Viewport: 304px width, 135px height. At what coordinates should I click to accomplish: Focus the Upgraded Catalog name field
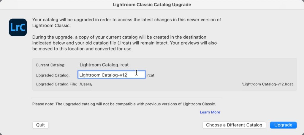(x=111, y=75)
